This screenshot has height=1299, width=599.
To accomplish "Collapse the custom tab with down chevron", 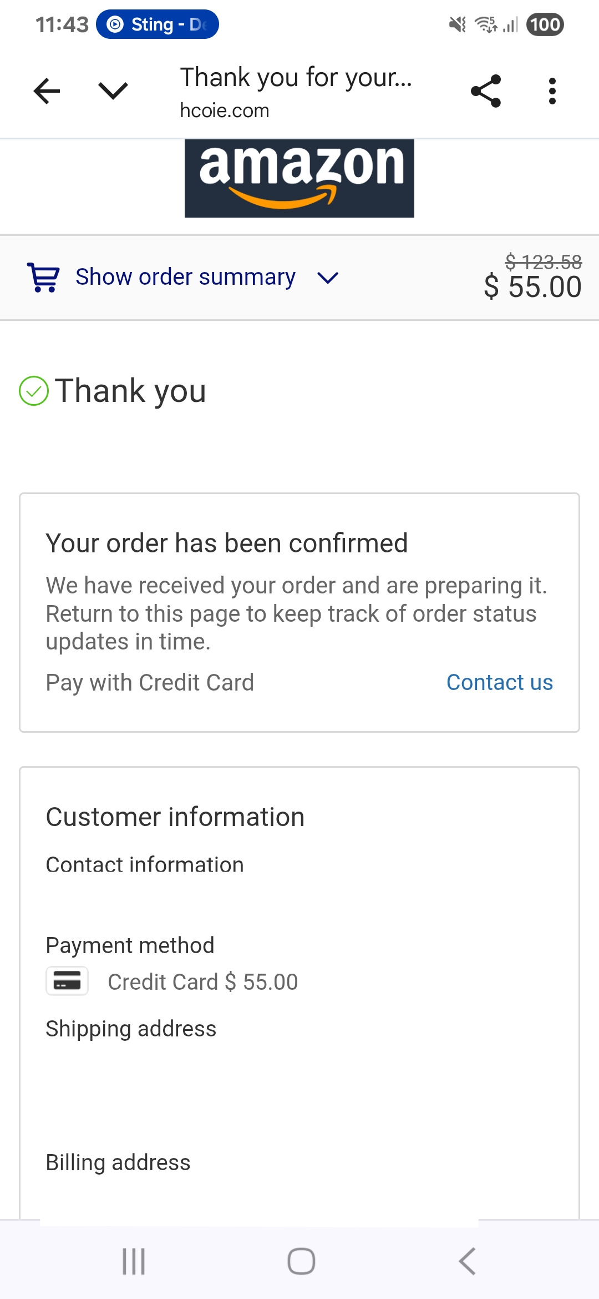I will (113, 91).
